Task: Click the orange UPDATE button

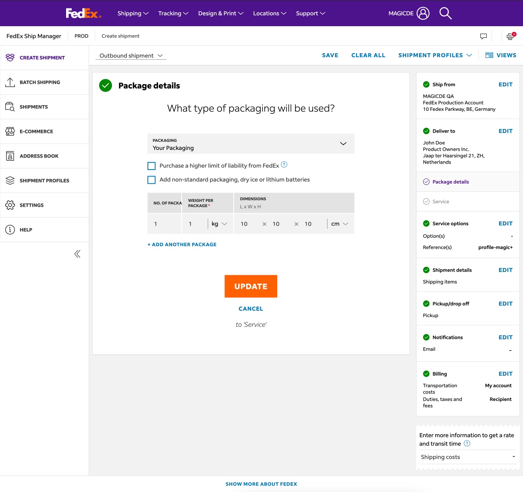Action: (x=251, y=286)
